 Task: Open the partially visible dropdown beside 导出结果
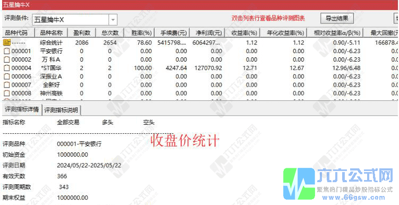[396, 18]
